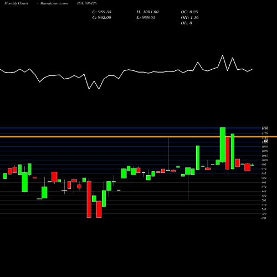
Task: Click the "OC: 0.25" reading
Action: (189, 12)
